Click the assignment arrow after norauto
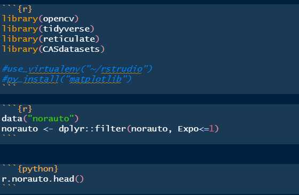 (x=48, y=129)
